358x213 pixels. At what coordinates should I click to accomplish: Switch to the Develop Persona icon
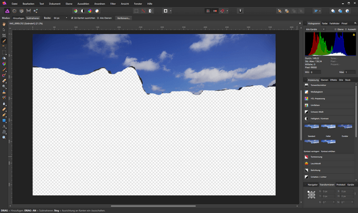[x=21, y=11]
